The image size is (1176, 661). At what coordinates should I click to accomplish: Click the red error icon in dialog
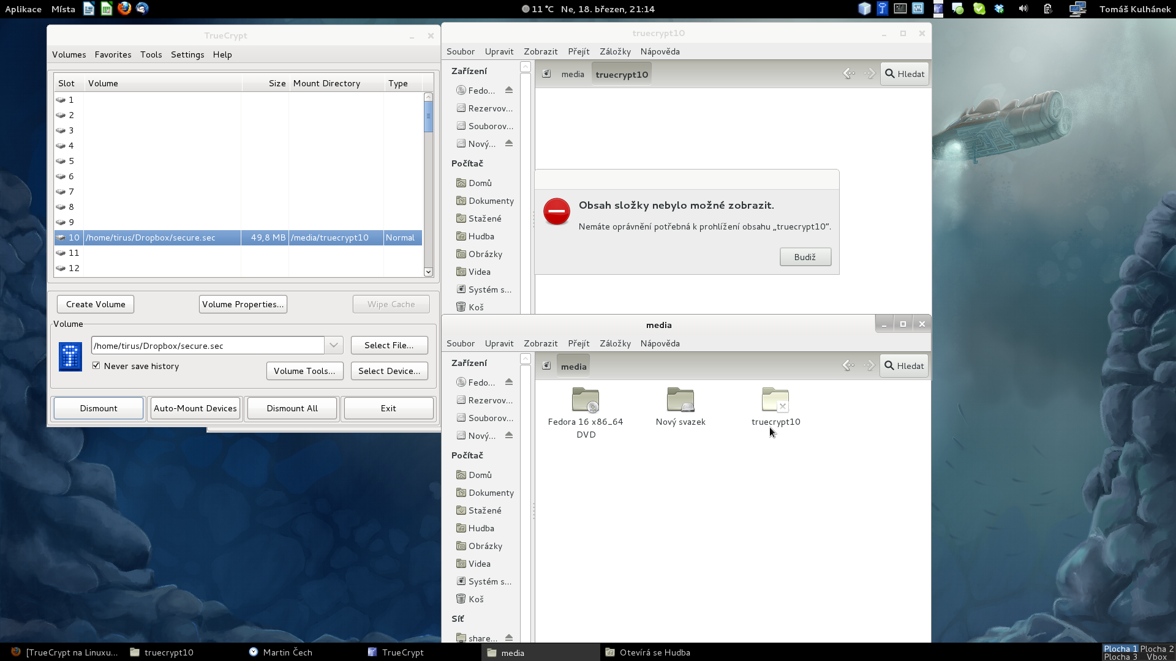click(556, 212)
